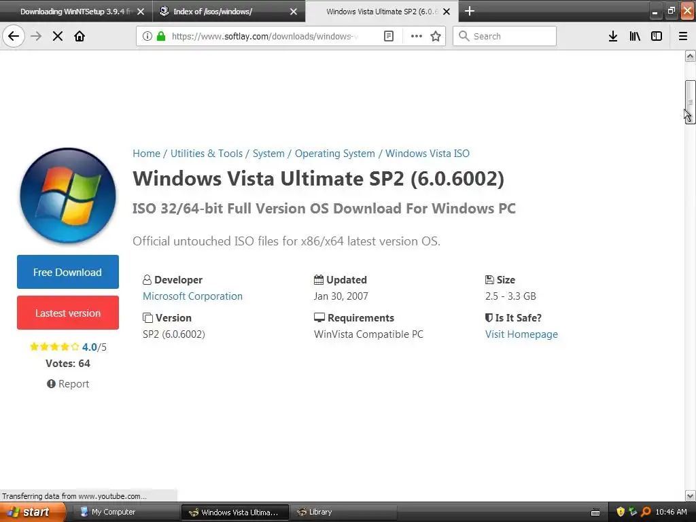Viewport: 696px width, 522px height.
Task: Open the Utilities & Tools breadcrumb
Action: click(x=207, y=154)
